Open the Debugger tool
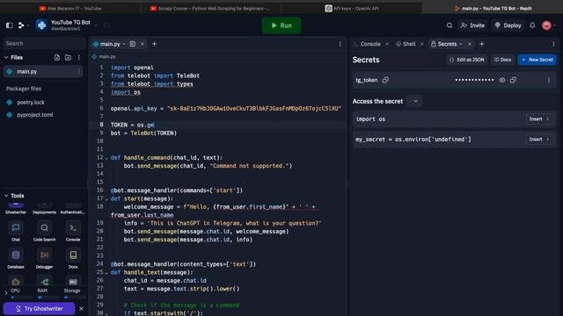This screenshot has width=563, height=316. [x=44, y=258]
